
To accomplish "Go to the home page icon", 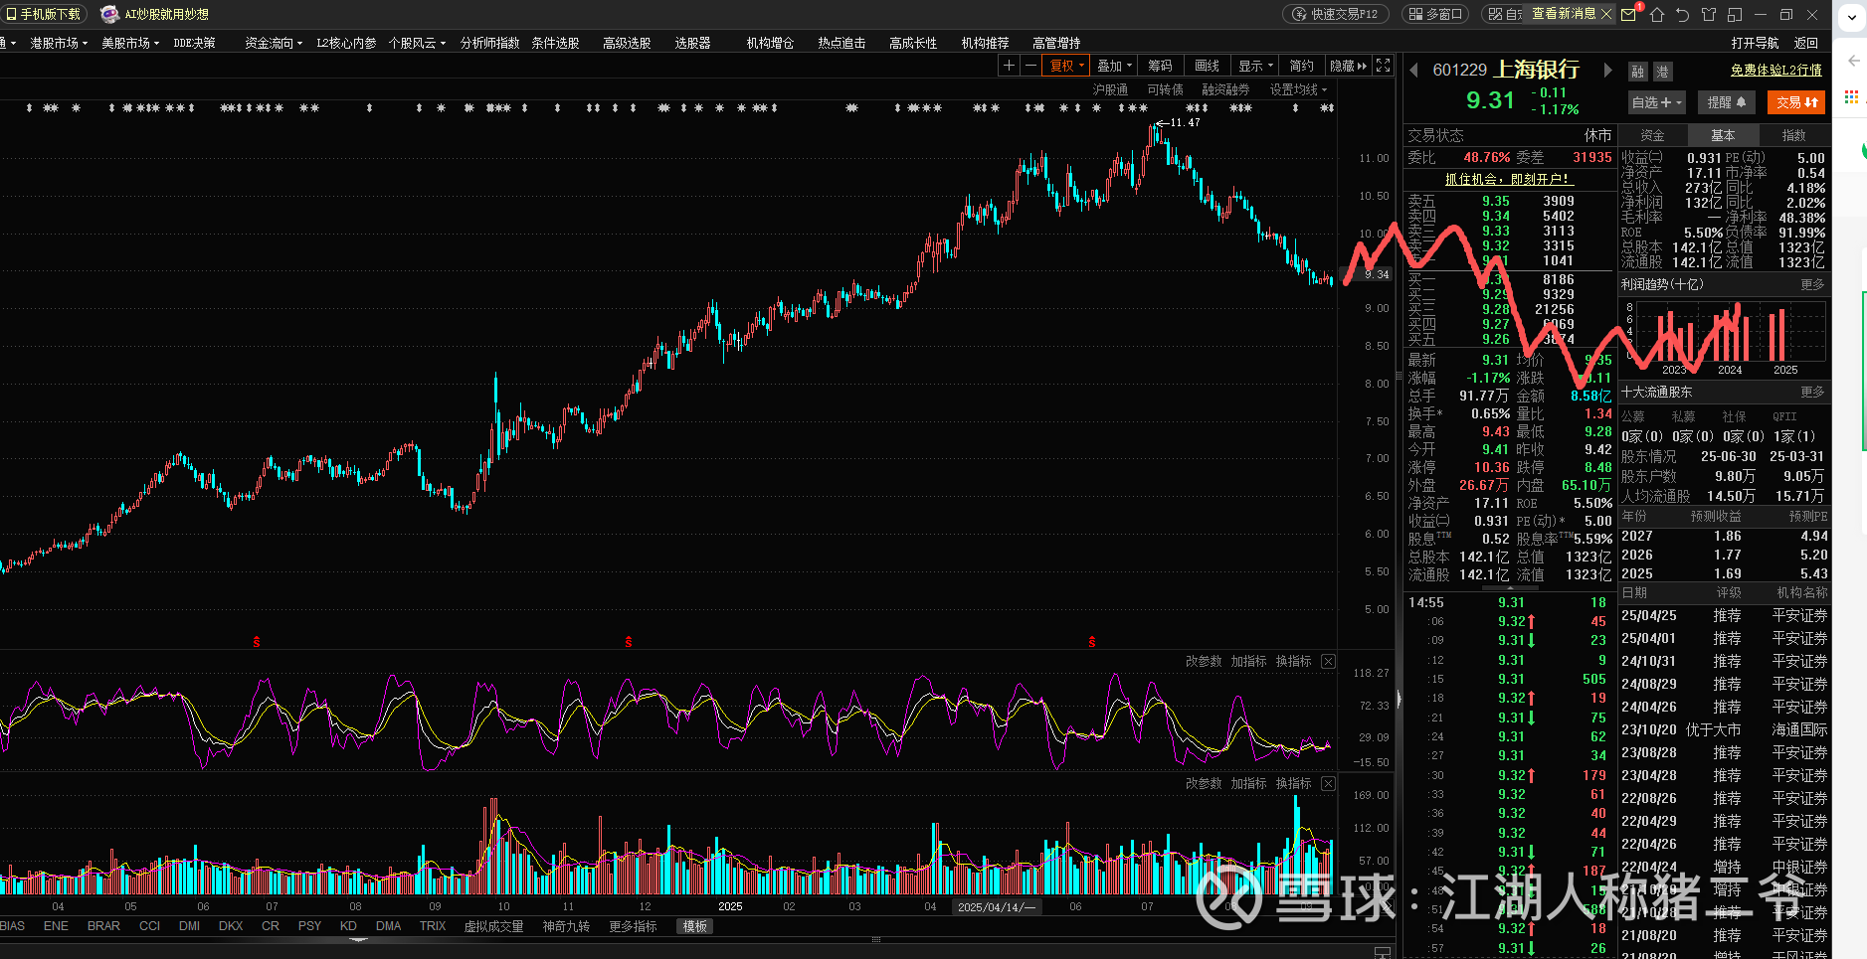I will click(x=1657, y=15).
